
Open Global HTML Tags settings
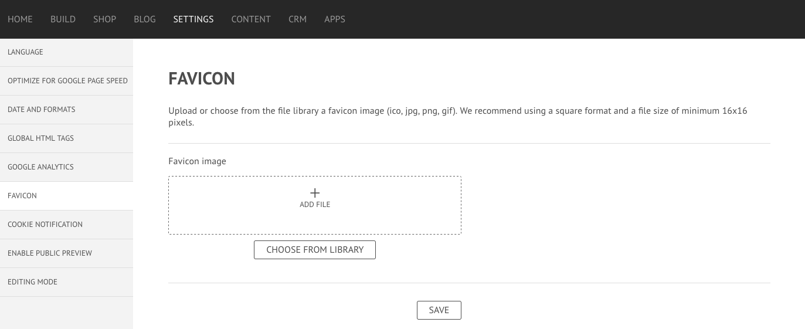point(66,138)
